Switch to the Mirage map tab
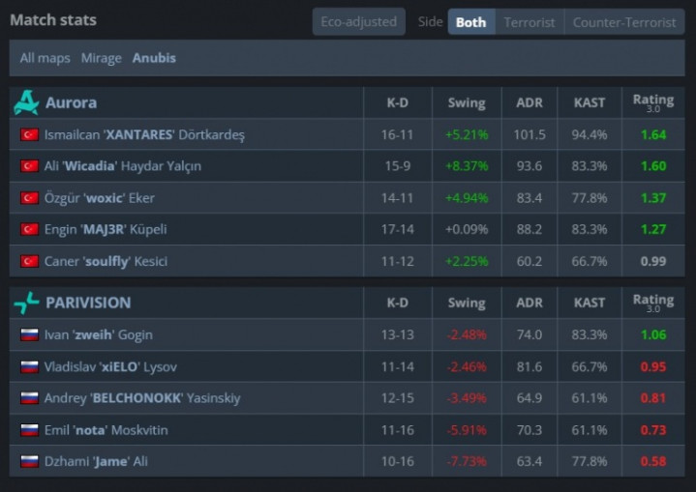Image resolution: width=696 pixels, height=492 pixels. point(102,58)
